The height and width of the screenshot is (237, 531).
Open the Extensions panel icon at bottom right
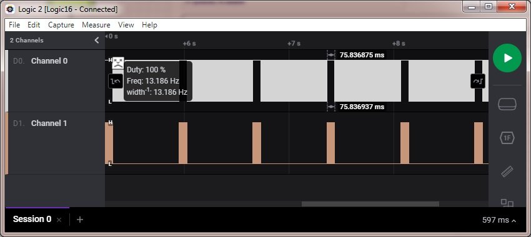(507, 203)
